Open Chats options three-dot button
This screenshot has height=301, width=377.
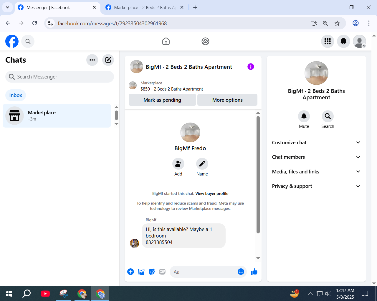(x=92, y=60)
